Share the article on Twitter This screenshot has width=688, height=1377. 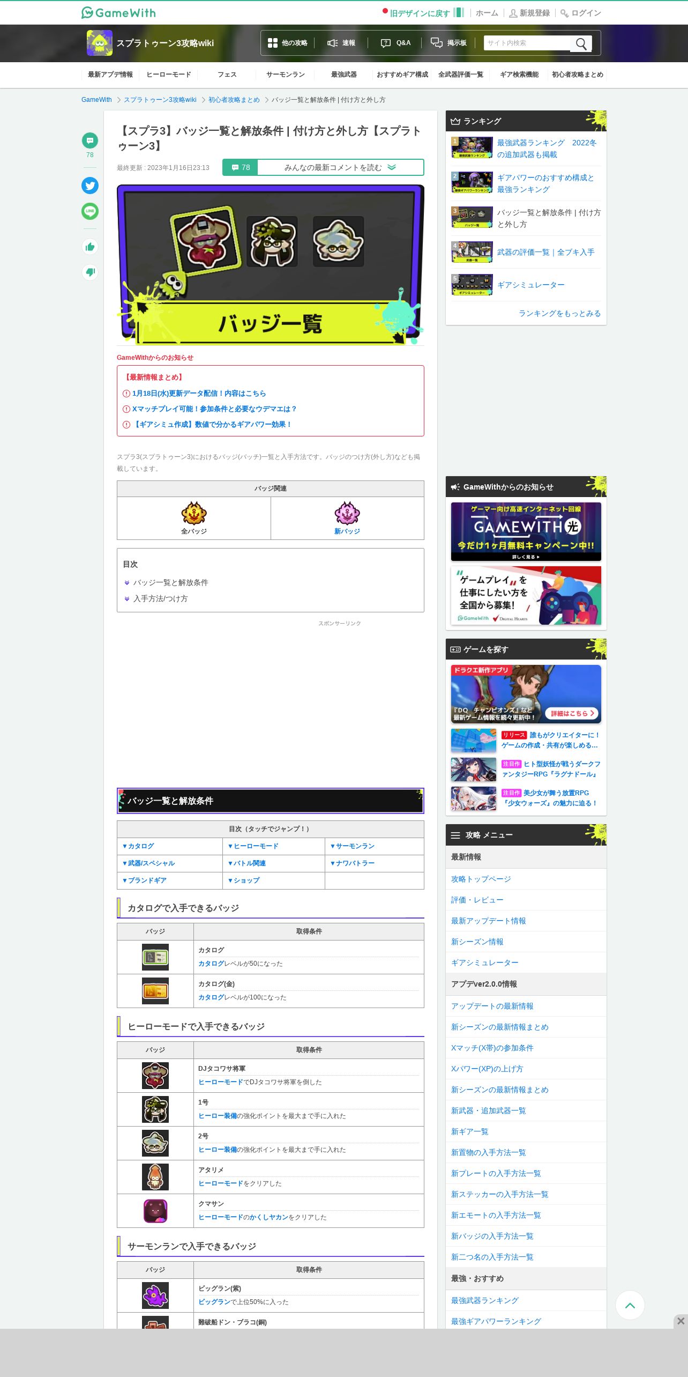point(90,186)
